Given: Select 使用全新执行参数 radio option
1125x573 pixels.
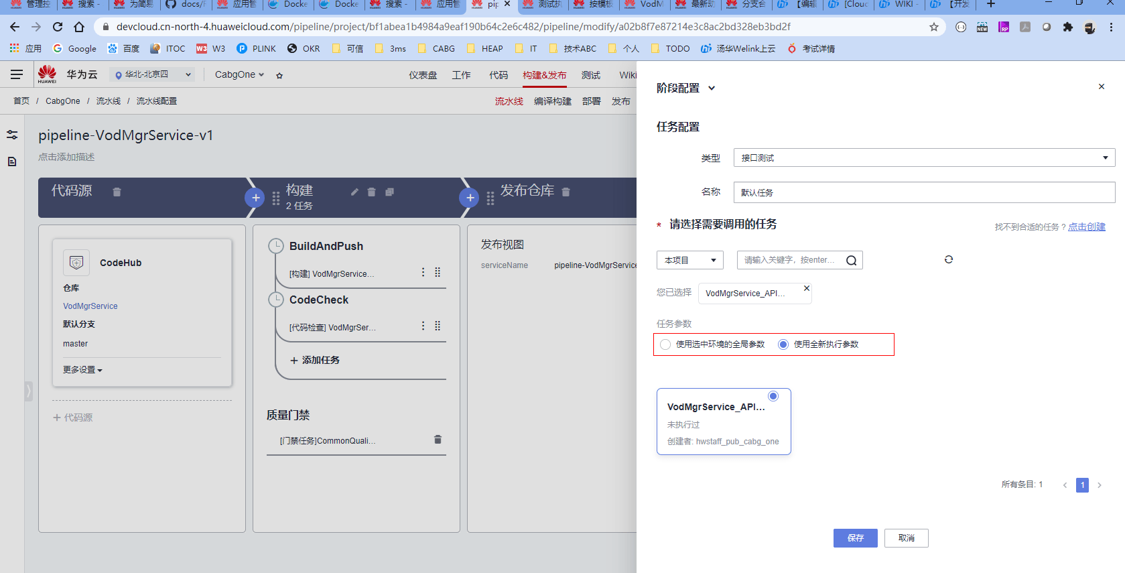Looking at the screenshot, I should click(x=783, y=344).
